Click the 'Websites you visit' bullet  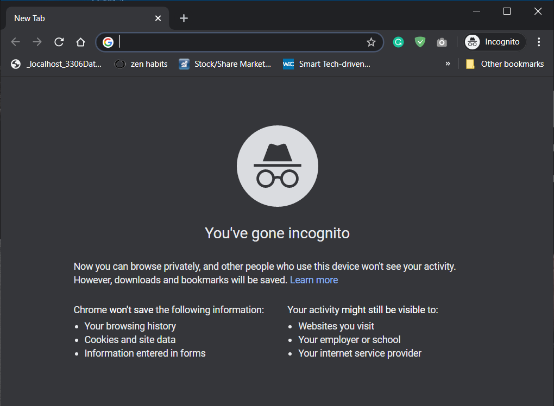pos(336,326)
